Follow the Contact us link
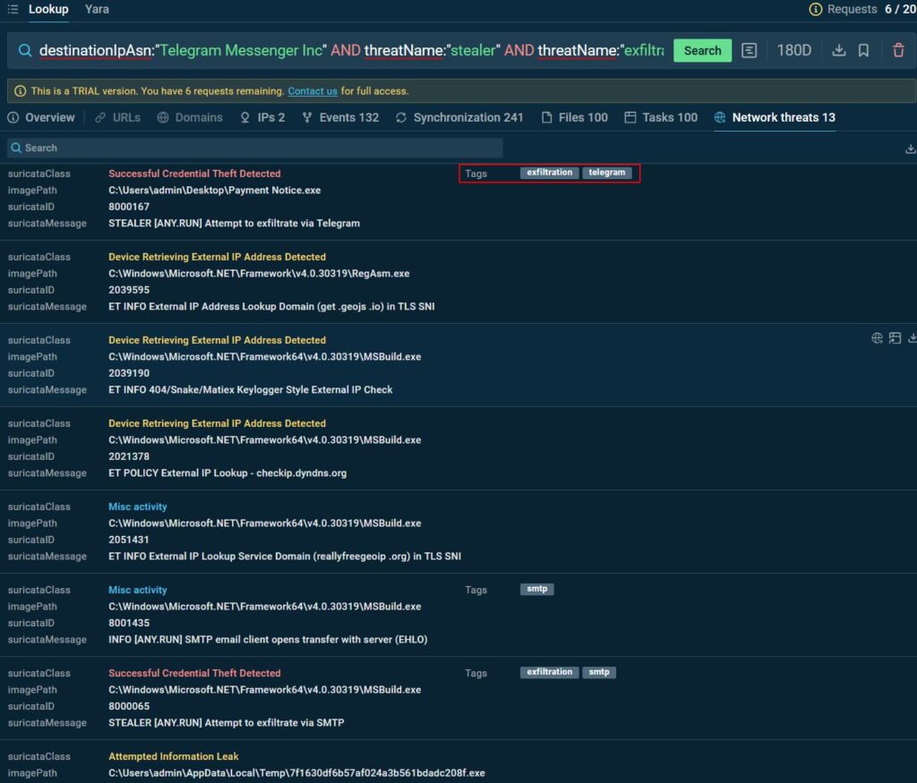This screenshot has height=783, width=917. click(313, 91)
